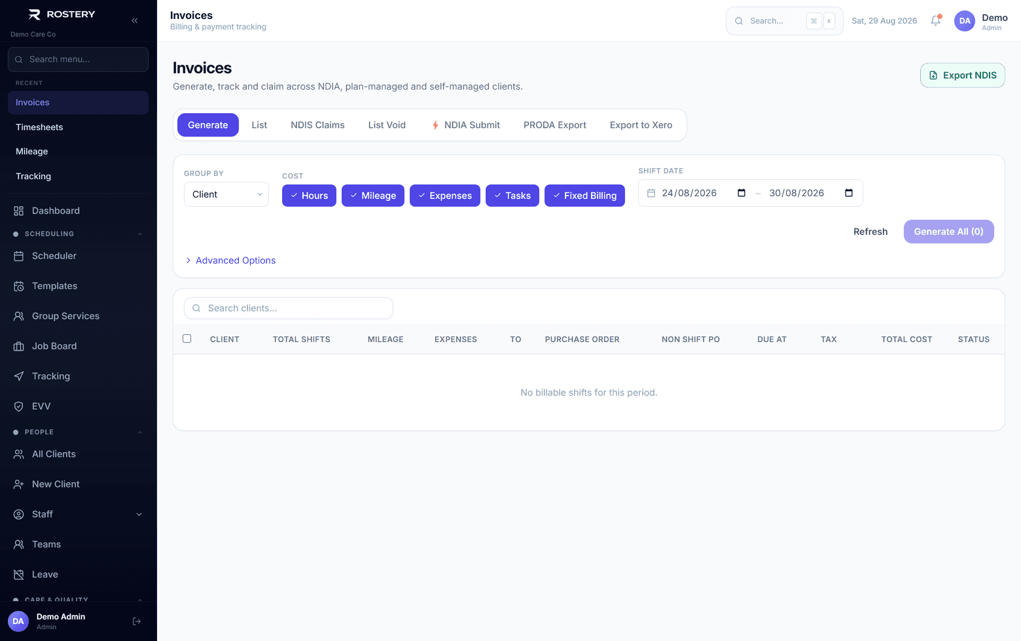Focus the global Search box in header

(x=785, y=21)
